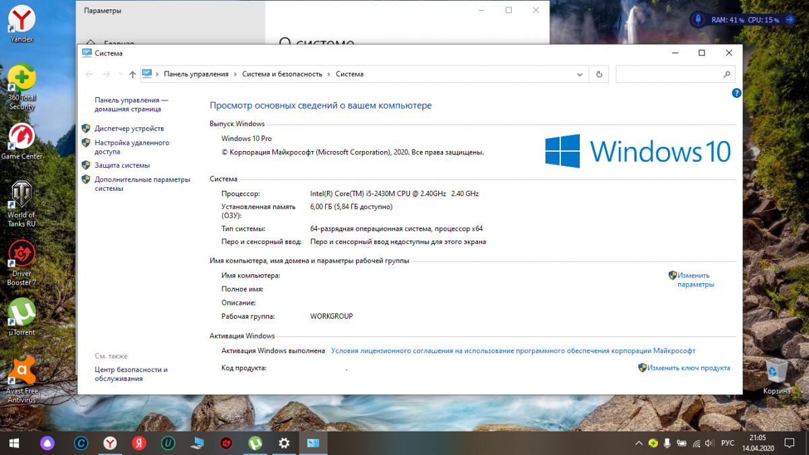Go up one level with up arrow
The width and height of the screenshot is (809, 455).
tap(132, 74)
